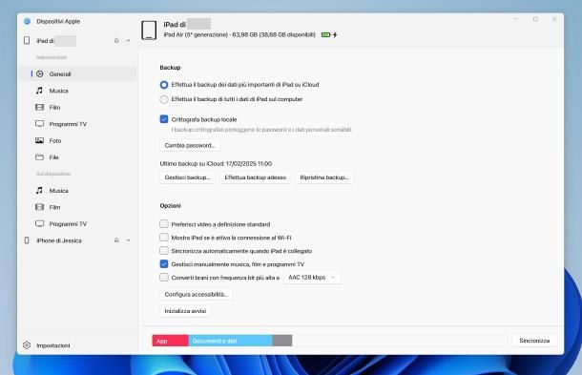582x375 pixels.
Task: Click the Gestisci backup button
Action: (187, 177)
